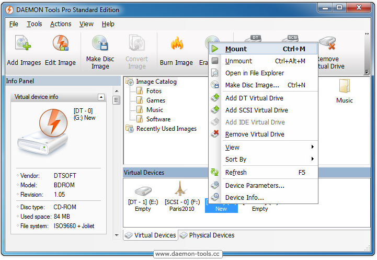377x260 pixels.
Task: Click the Empty drive label beside New
Action: (x=260, y=209)
